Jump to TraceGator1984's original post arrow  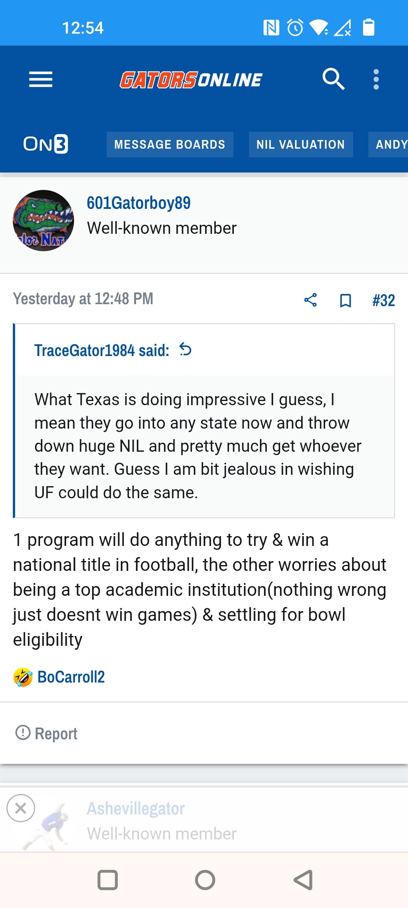point(185,349)
